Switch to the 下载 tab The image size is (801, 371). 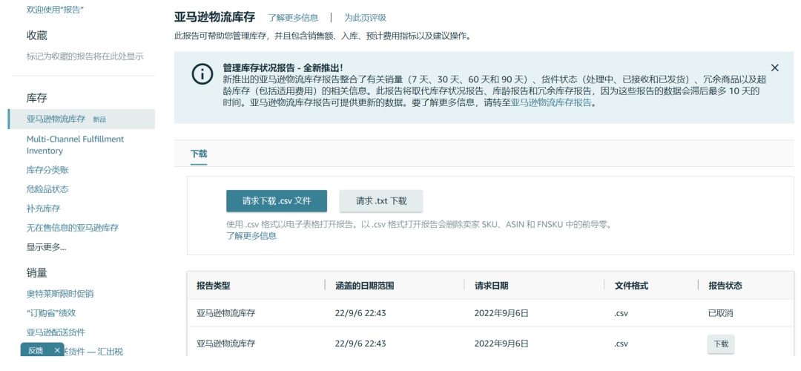[199, 154]
